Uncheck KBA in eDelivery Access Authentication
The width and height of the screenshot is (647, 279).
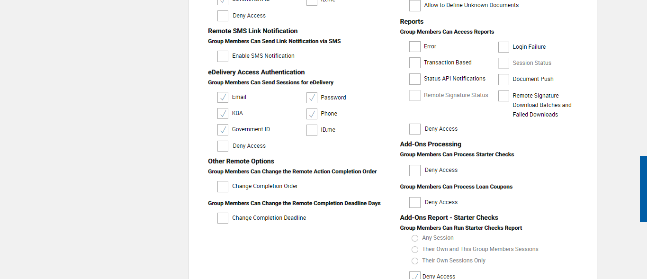(x=223, y=114)
